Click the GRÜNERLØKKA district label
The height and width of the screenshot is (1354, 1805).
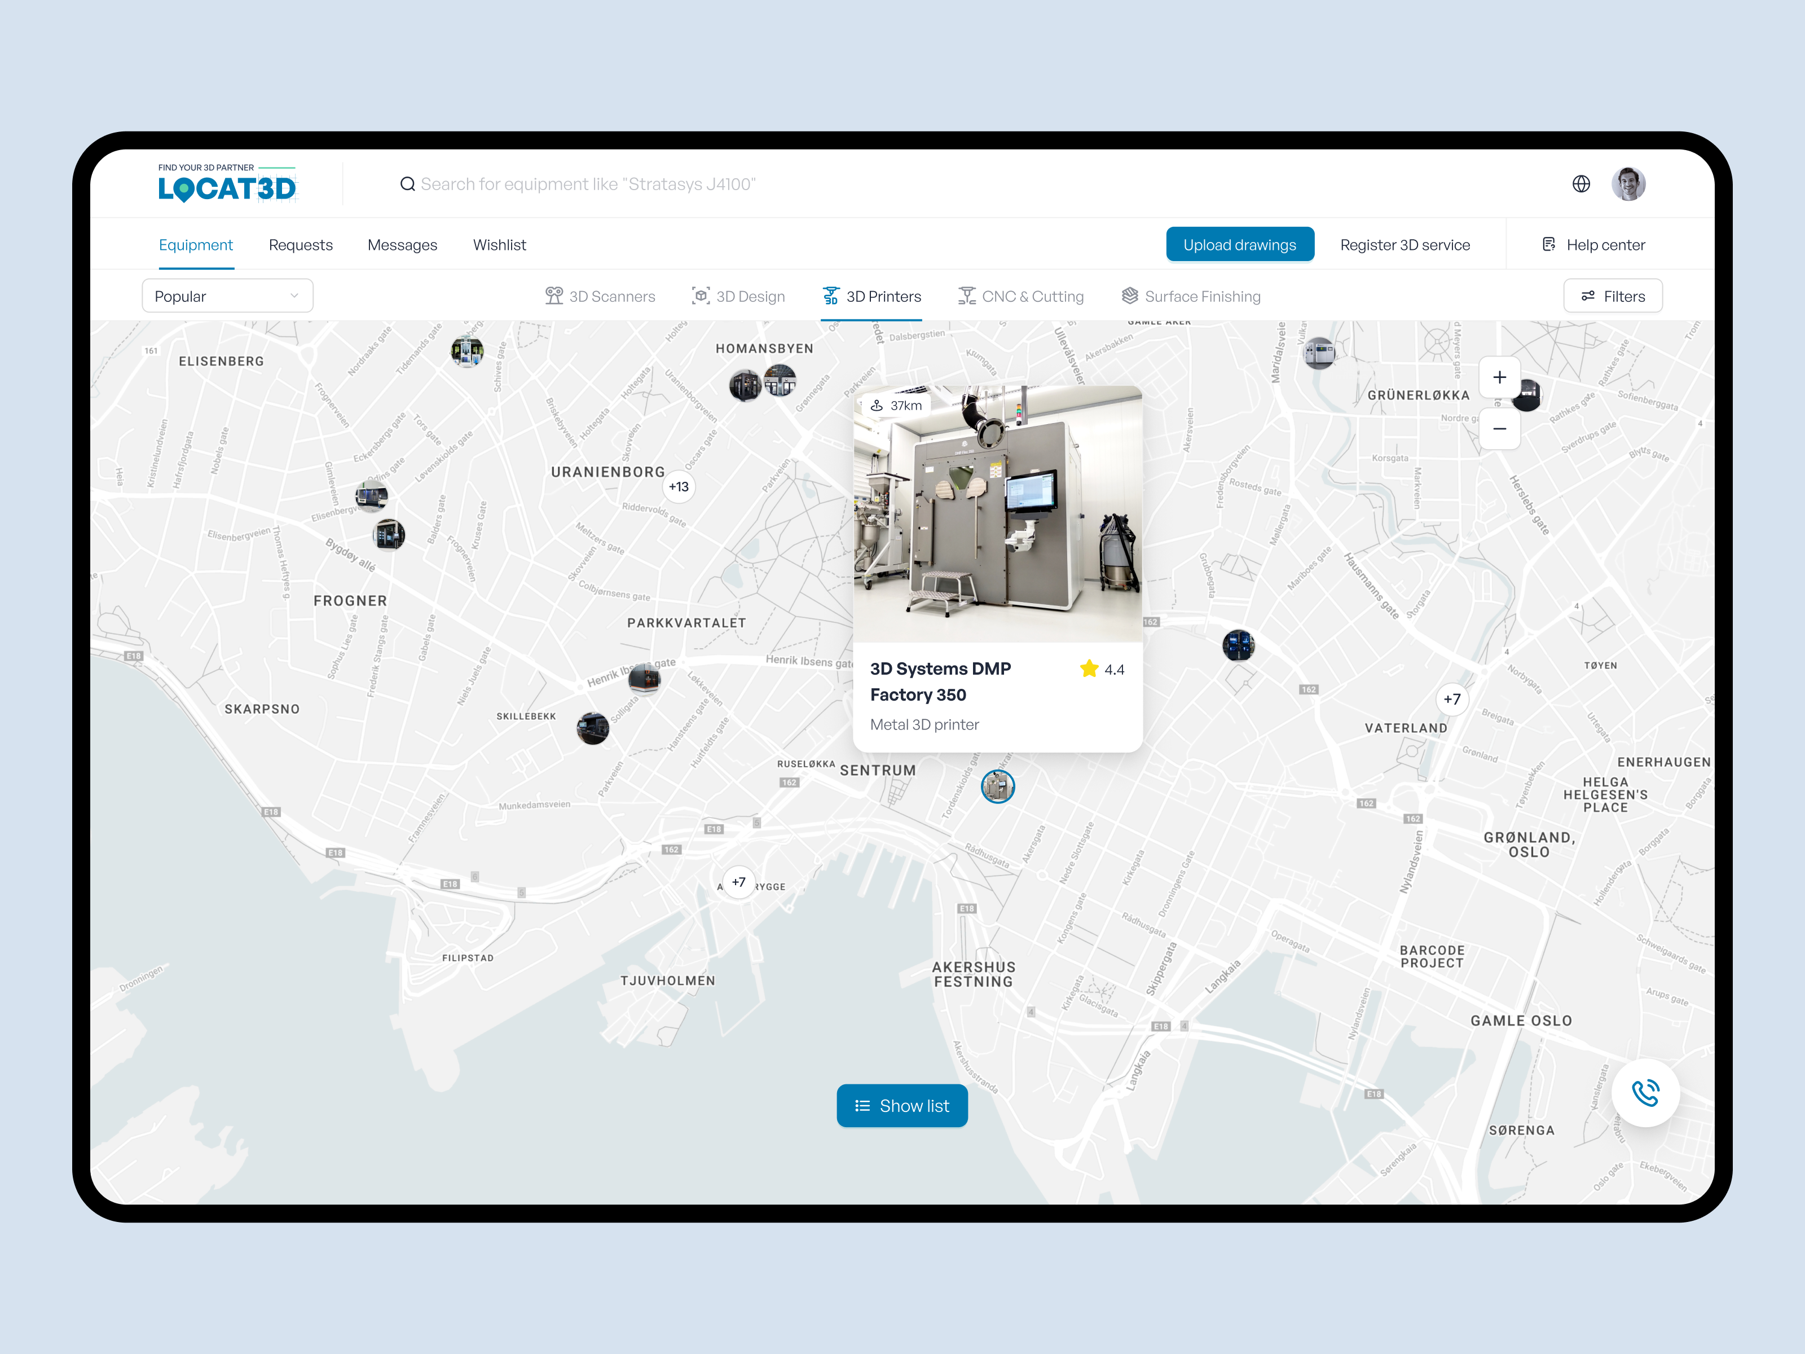(1418, 395)
